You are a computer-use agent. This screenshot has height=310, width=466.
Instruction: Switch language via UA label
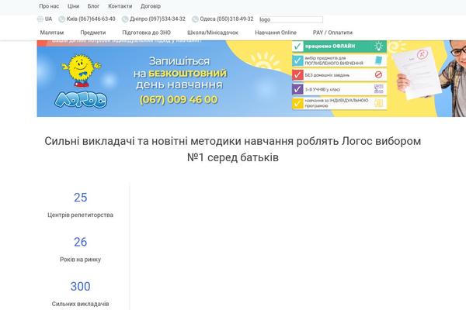point(48,19)
